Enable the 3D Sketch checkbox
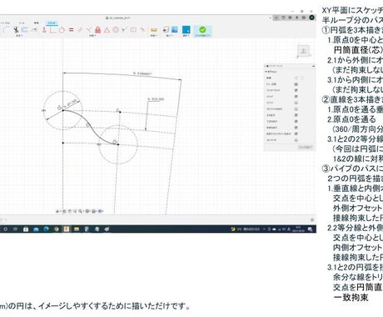This screenshot has width=383, height=317. (296, 140)
